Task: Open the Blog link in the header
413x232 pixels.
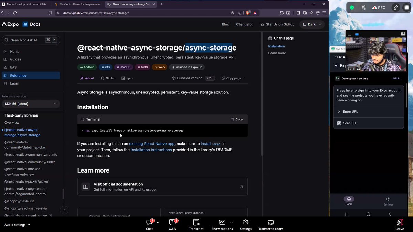Action: (x=225, y=24)
